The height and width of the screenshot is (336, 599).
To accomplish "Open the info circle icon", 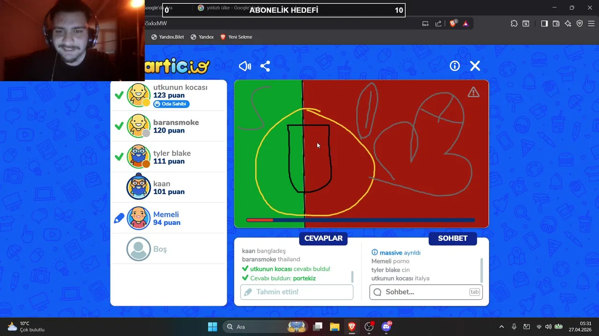I will [x=455, y=66].
